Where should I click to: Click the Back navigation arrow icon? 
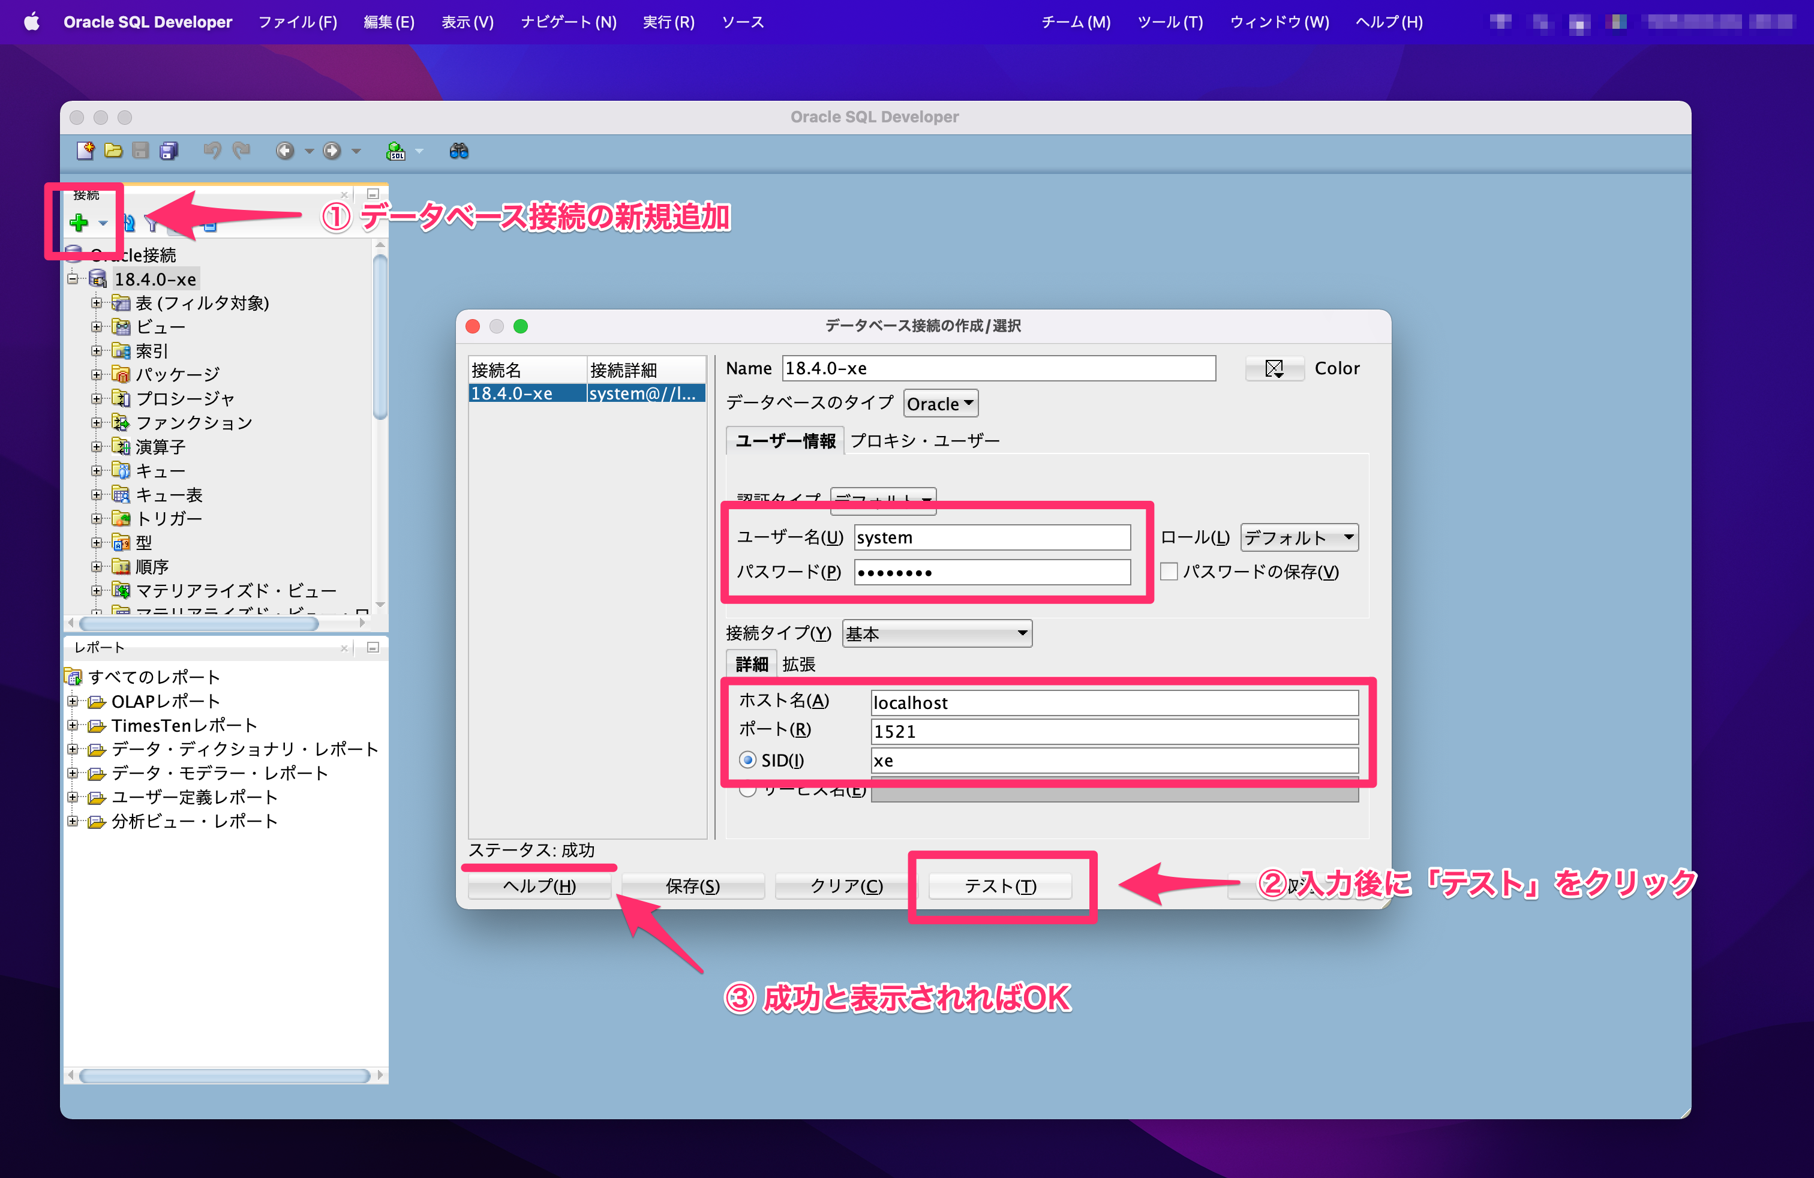coord(285,151)
